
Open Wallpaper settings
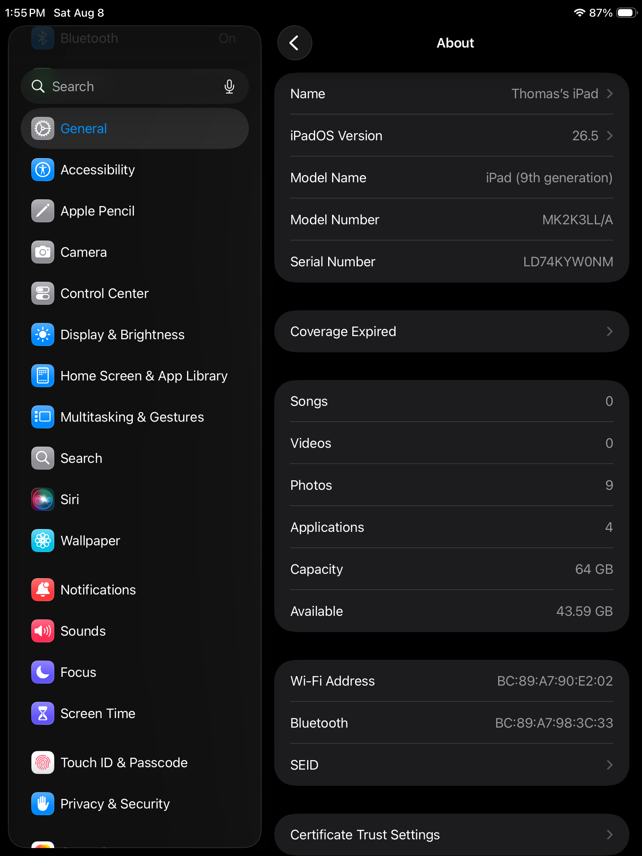coord(135,541)
